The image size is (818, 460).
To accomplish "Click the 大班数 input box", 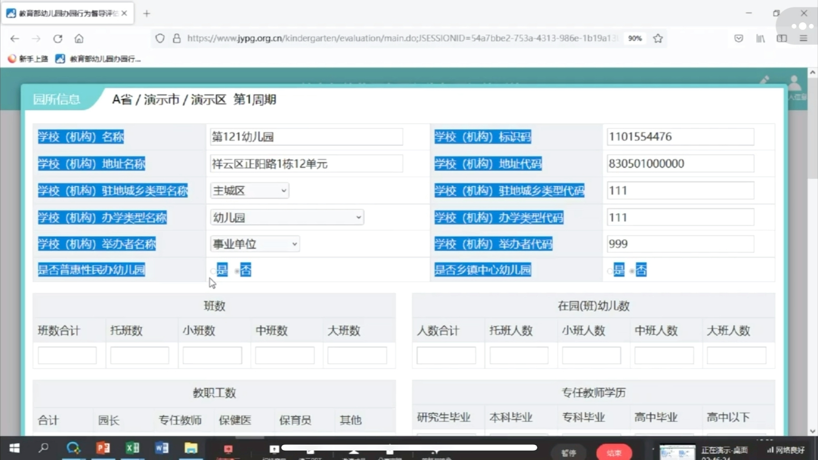I will 357,355.
